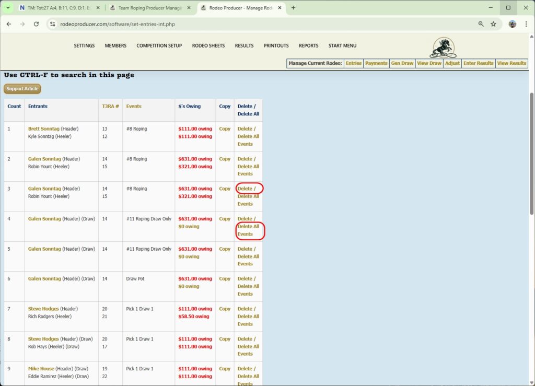
Task: Open the REPORTS menu
Action: 308,45
